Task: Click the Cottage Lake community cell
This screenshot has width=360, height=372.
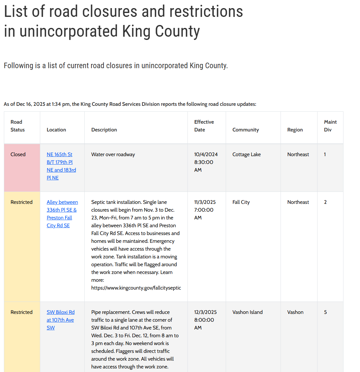Action: coord(246,154)
